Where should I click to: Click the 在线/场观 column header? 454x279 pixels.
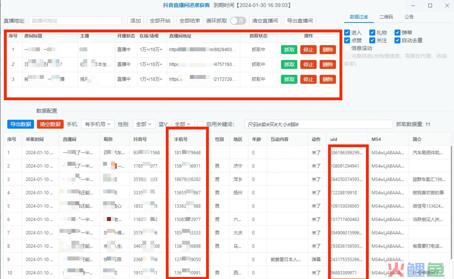pyautogui.click(x=149, y=36)
